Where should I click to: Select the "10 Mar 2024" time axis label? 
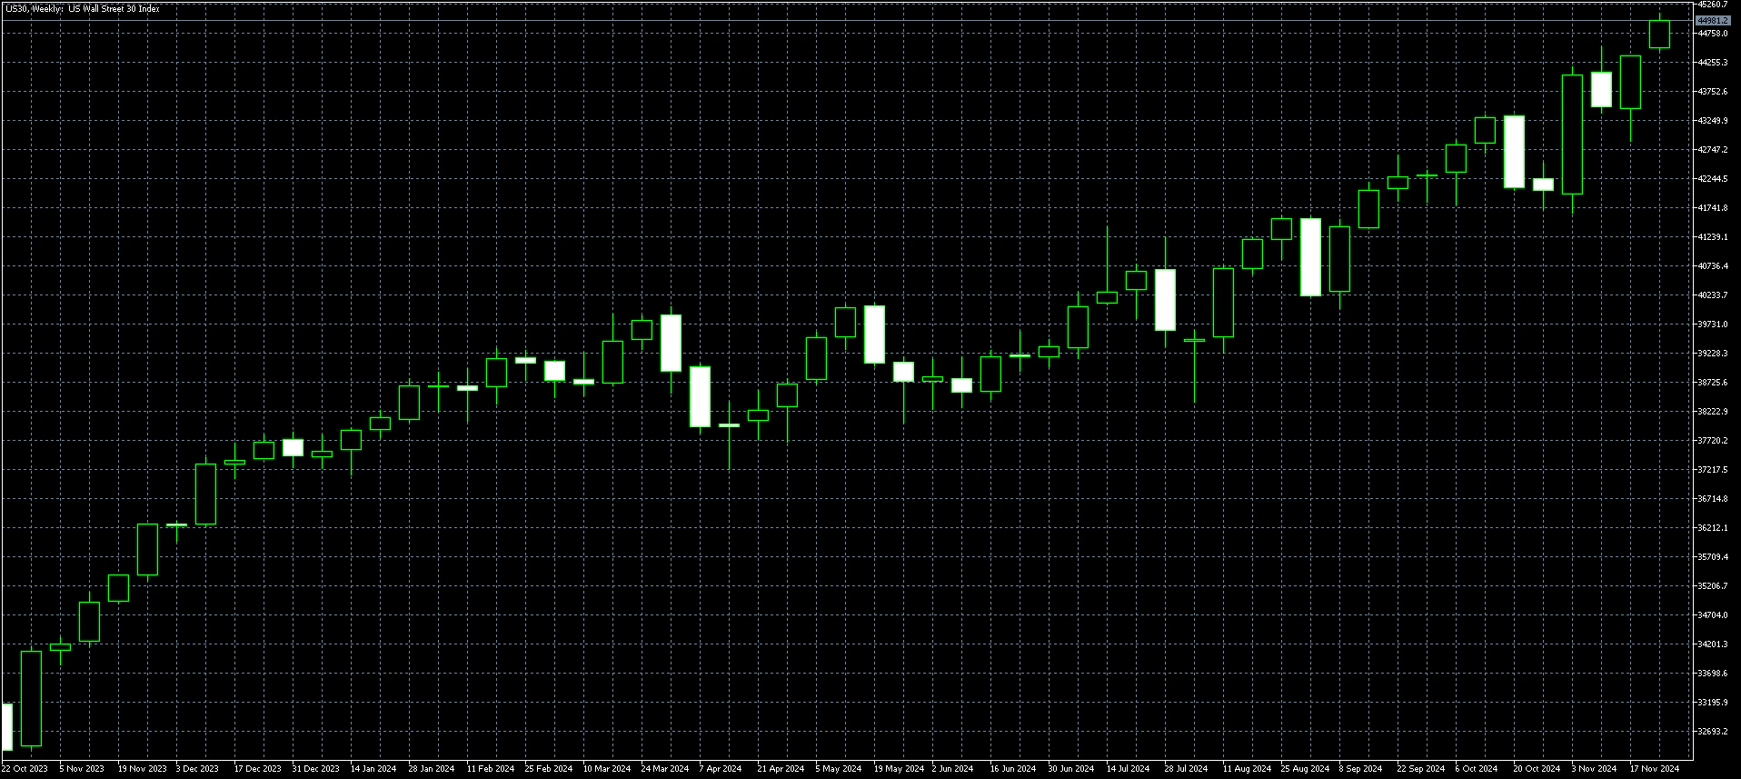pos(607,769)
